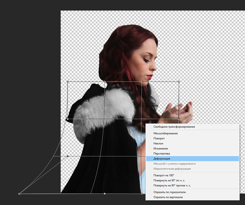Select the Искажение transform mode

tap(193, 149)
